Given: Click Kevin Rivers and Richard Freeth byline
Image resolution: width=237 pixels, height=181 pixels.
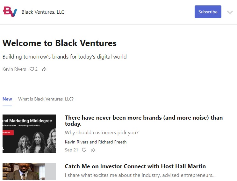Looking at the screenshot, I should click(96, 142).
